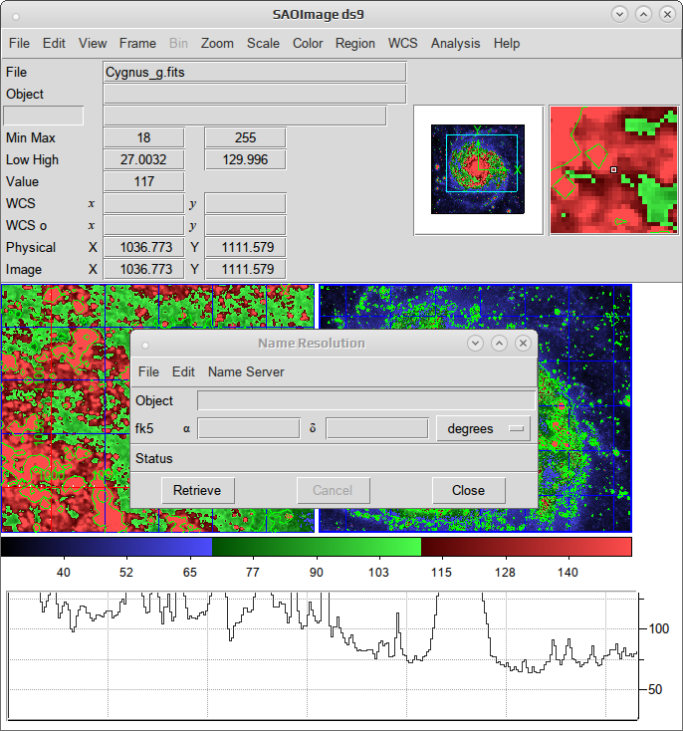Focus the delta coordinate field
Image resolution: width=683 pixels, height=731 pixels.
tap(377, 428)
